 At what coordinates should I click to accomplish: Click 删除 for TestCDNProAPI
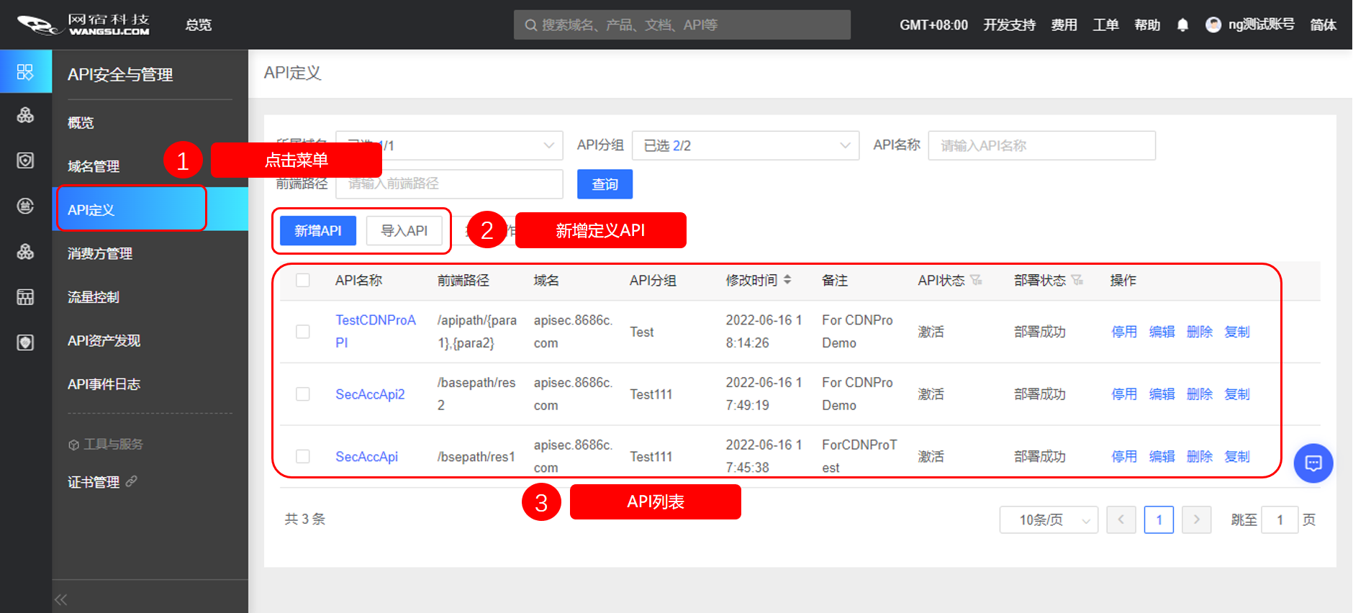1200,332
